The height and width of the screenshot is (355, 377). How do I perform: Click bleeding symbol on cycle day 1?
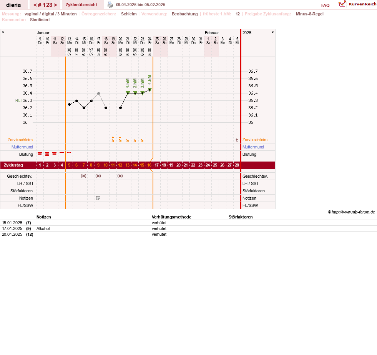40,153
